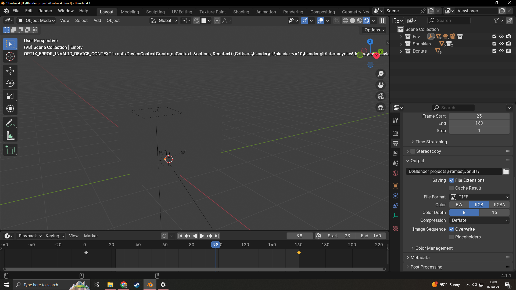516x290 pixels.
Task: Exclude Sprinkles collection checkbox
Action: (494, 44)
